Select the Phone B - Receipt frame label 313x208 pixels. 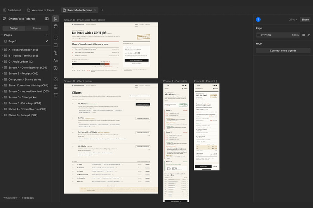pos(207,81)
